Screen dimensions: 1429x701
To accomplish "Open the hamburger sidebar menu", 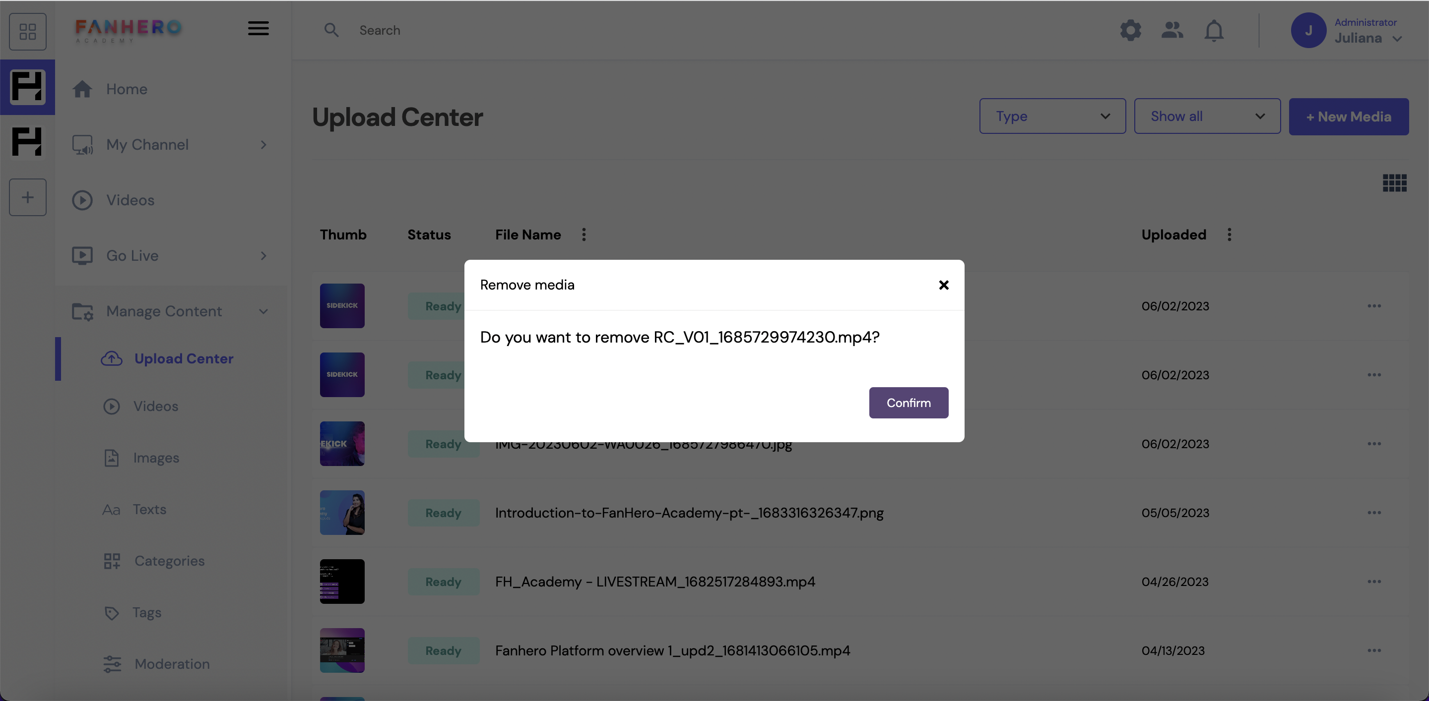I will [258, 28].
